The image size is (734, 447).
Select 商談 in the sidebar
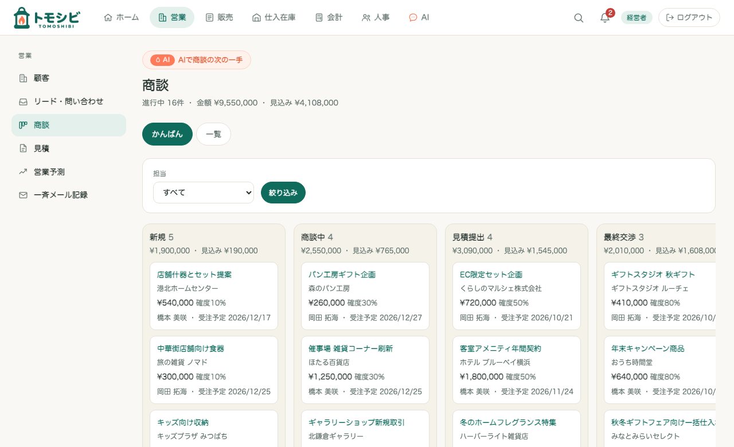pos(69,125)
